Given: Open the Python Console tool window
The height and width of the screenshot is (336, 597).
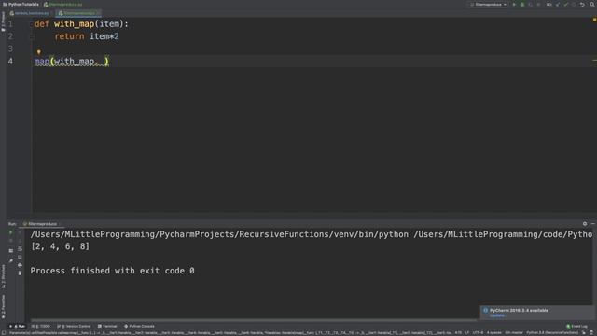Looking at the screenshot, I should click(139, 326).
